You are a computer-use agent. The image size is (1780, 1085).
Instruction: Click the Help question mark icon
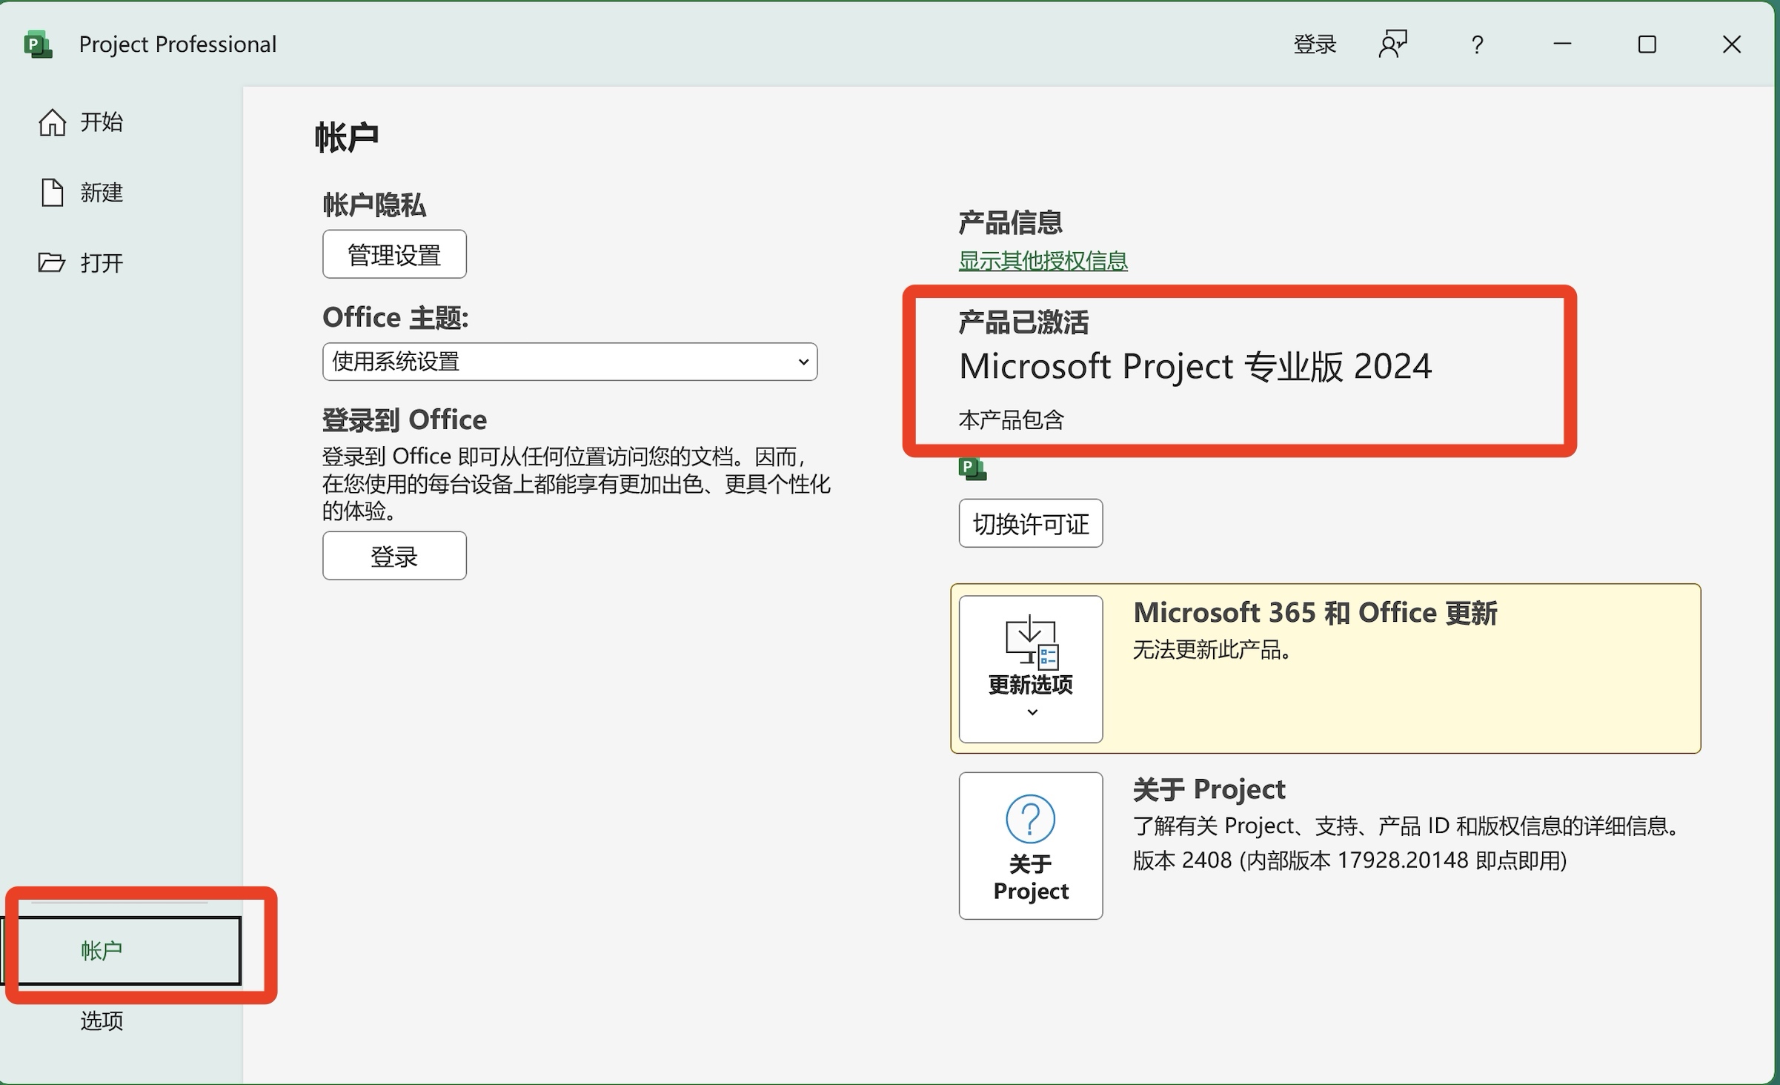click(x=1476, y=44)
